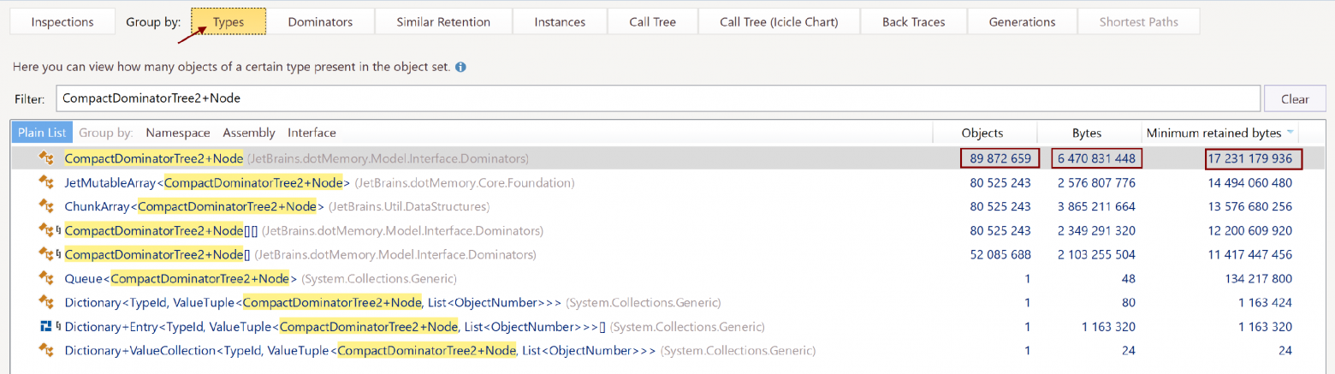This screenshot has height=374, width=1335.
Task: Click icon beside Queue<CompactDominatorTree2+Node> row
Action: point(46,278)
